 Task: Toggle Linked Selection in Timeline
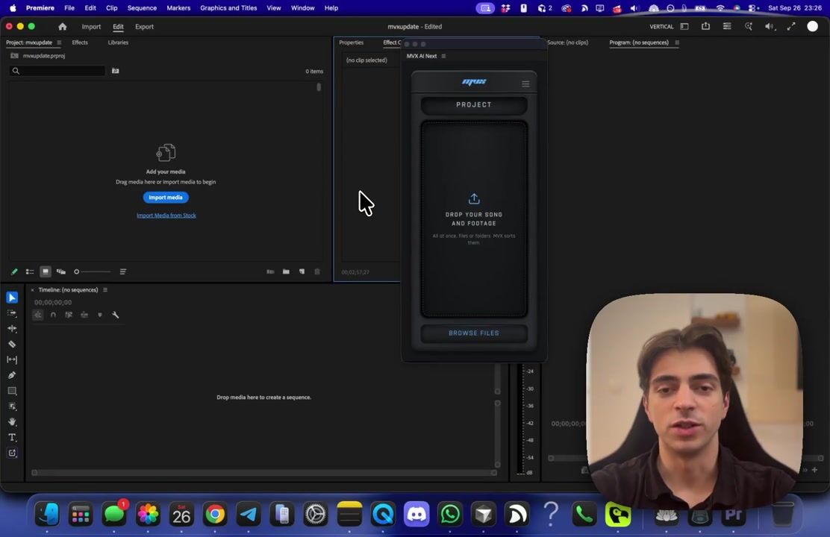68,315
